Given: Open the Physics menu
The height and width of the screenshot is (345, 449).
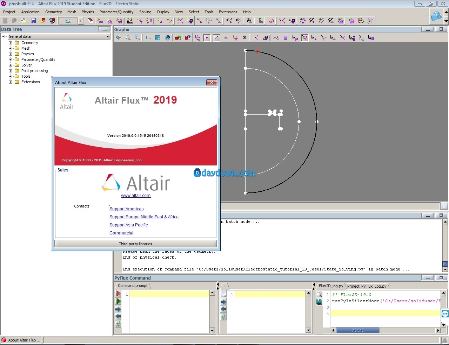Looking at the screenshot, I should coord(88,12).
